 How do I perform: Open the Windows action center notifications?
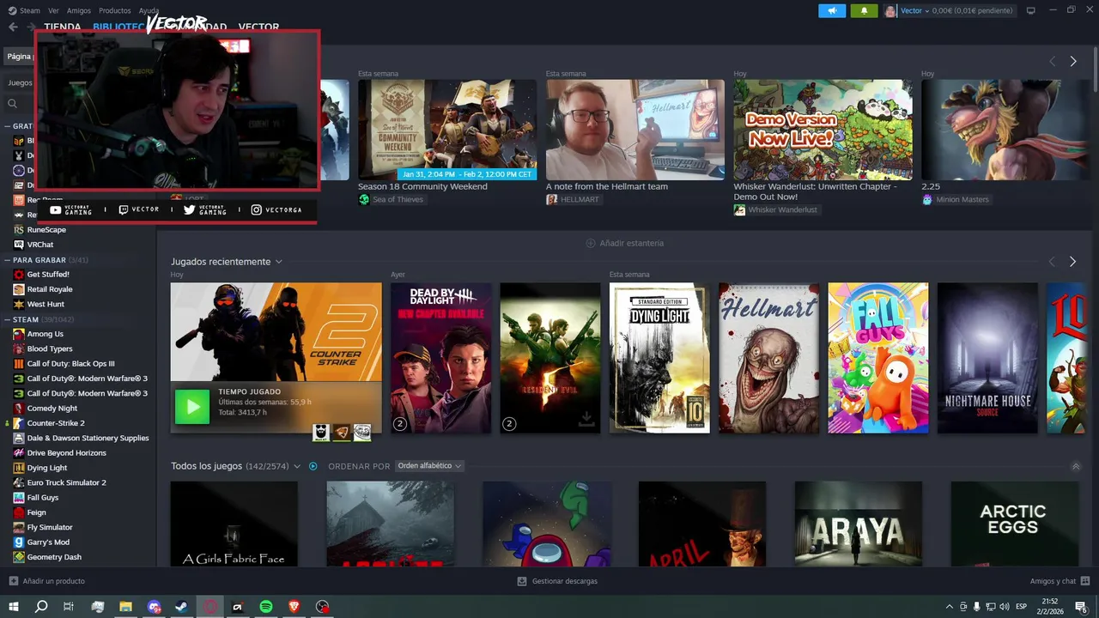[1081, 607]
